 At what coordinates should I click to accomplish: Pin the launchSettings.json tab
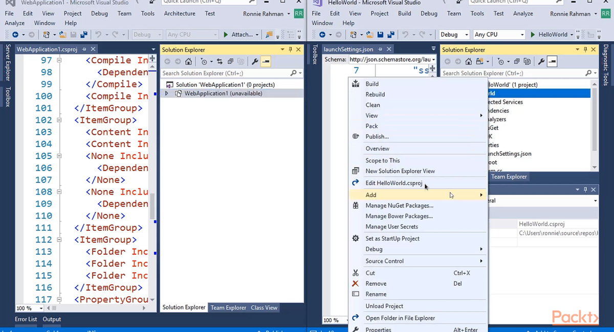click(x=381, y=50)
